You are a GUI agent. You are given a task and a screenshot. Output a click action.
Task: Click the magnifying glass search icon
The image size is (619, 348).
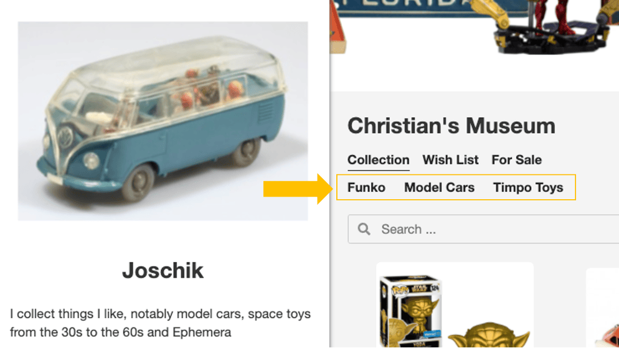(x=364, y=229)
